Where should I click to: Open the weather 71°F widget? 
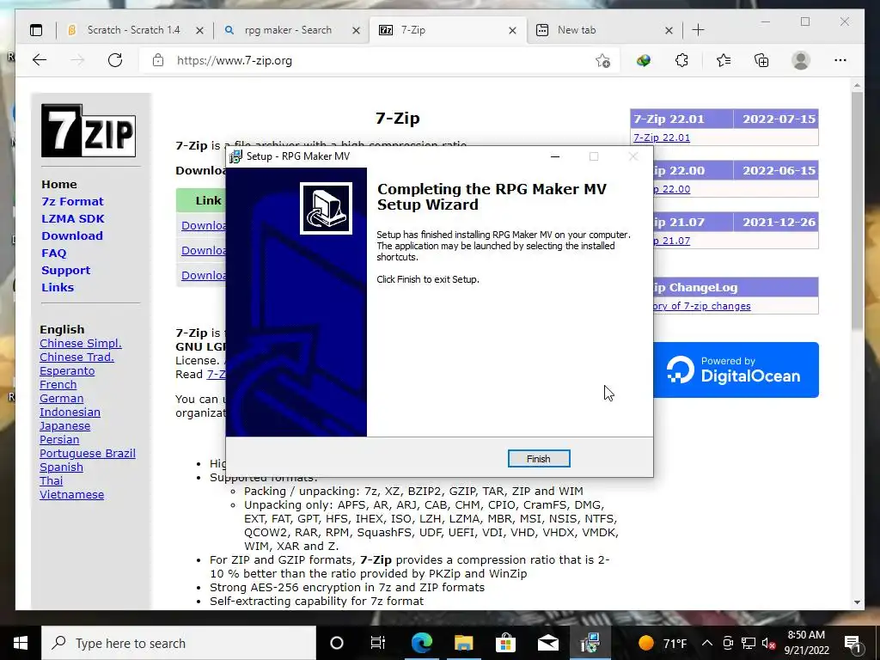(663, 643)
